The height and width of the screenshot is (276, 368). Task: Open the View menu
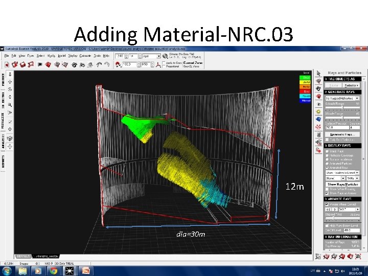click(22, 56)
